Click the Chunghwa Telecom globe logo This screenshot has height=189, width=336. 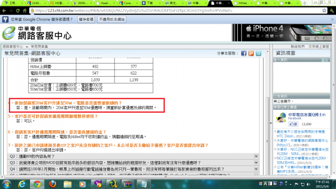(x=8, y=33)
